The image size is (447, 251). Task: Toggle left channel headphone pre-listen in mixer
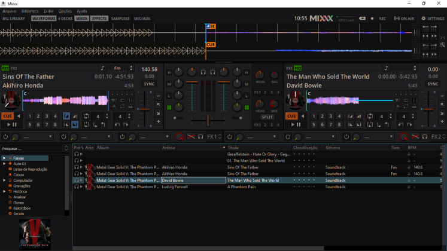tap(203, 72)
